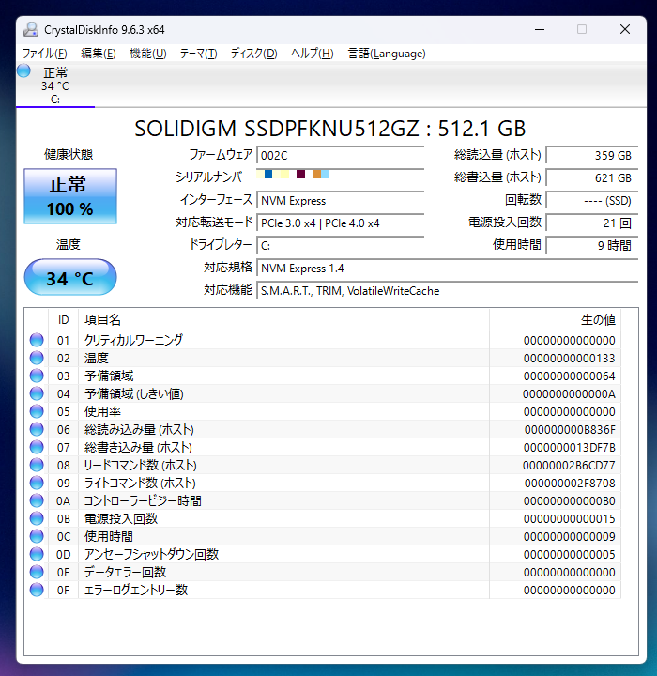657x676 pixels.
Task: Click the 生の値 column header
Action: point(597,320)
